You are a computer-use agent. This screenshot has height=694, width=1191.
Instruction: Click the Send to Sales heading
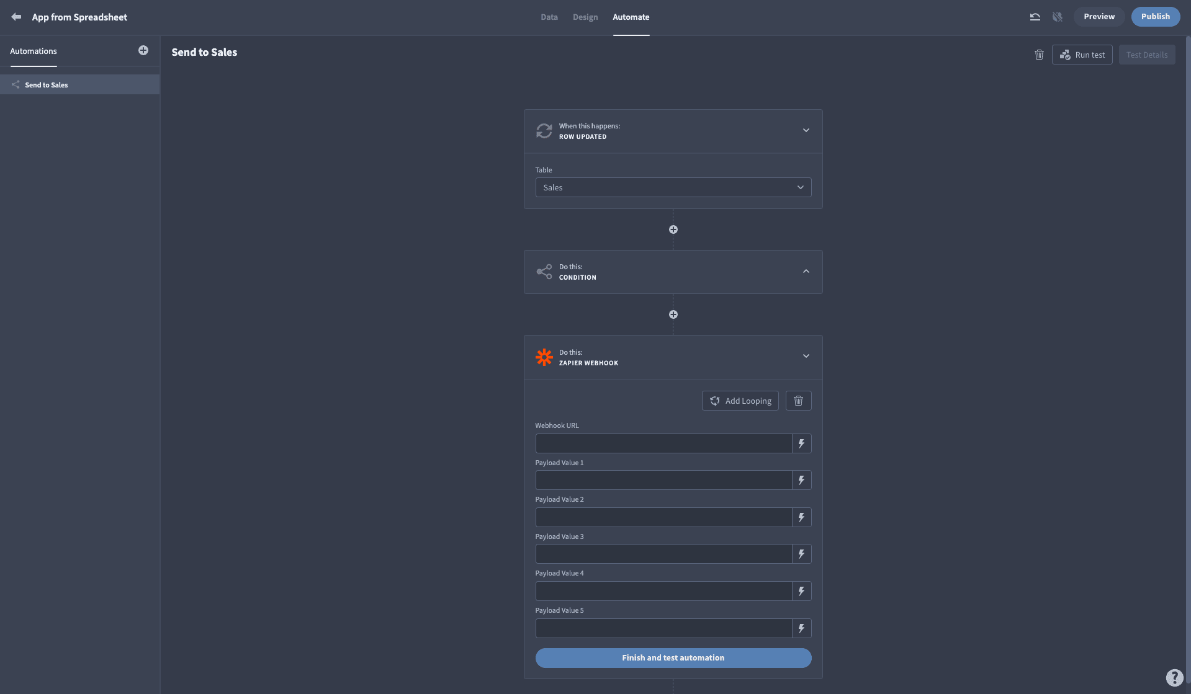(x=204, y=52)
